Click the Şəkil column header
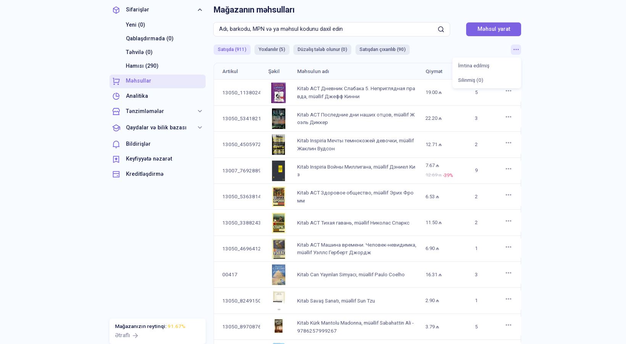This screenshot has width=626, height=344. coord(274,72)
